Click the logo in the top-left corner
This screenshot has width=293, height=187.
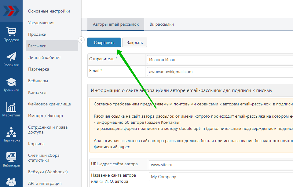11,11
